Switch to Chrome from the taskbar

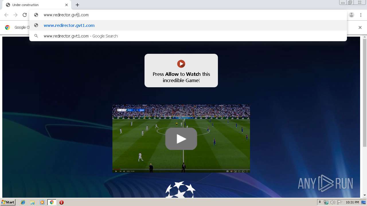point(52,202)
